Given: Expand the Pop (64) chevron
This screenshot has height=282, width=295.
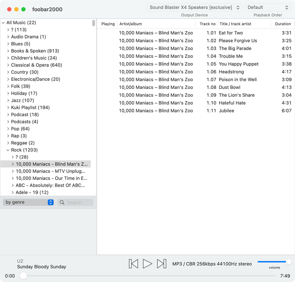Looking at the screenshot, I should pos(8,129).
